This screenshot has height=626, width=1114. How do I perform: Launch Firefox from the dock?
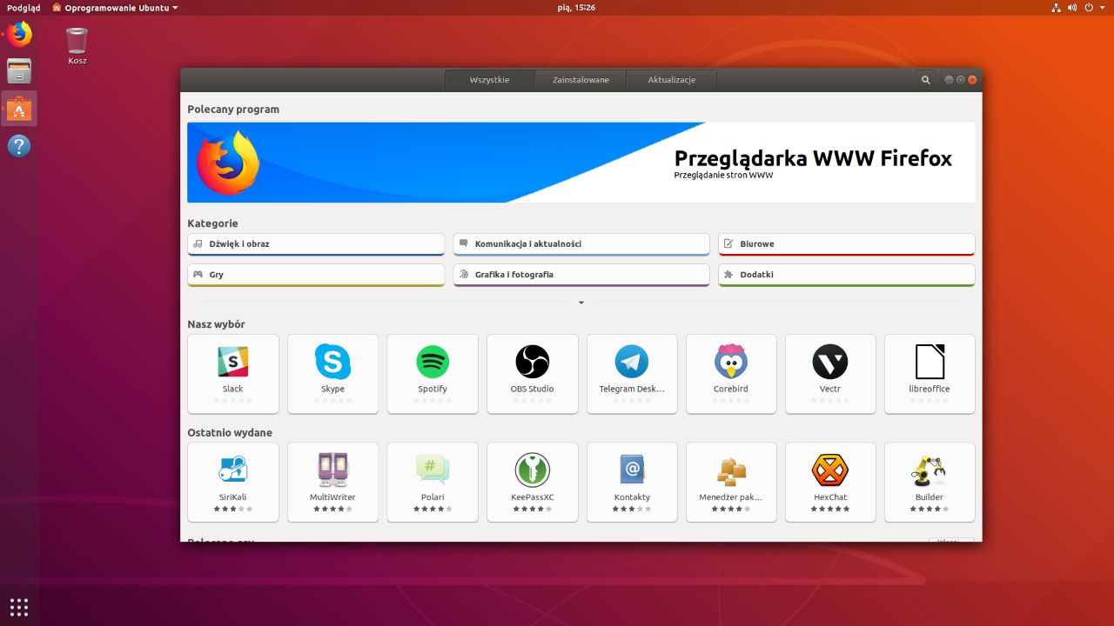tap(19, 34)
